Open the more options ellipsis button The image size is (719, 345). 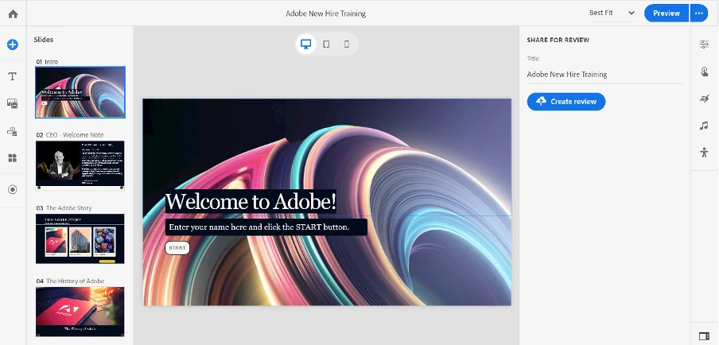pyautogui.click(x=699, y=14)
